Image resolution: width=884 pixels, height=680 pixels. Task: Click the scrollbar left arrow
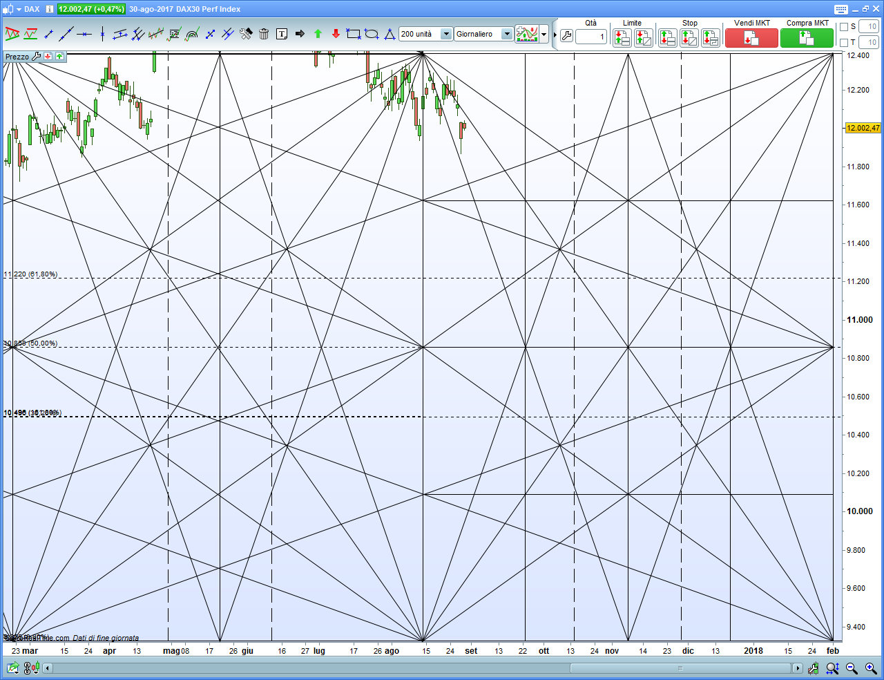coord(48,668)
